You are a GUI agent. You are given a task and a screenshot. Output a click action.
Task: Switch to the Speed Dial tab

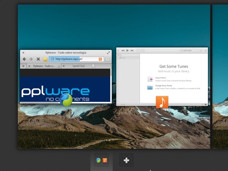(78, 66)
